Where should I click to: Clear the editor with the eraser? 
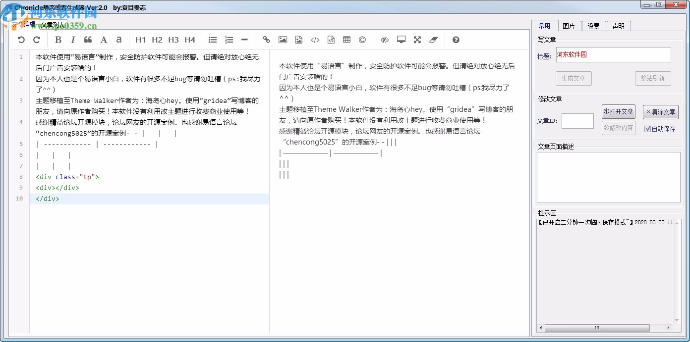434,40
